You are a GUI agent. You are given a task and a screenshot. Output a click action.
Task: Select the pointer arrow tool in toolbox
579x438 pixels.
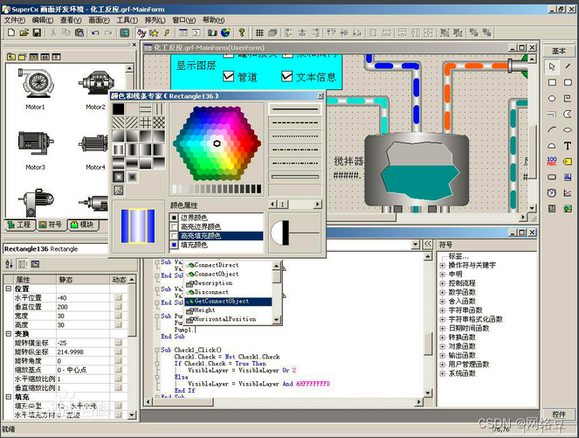point(552,66)
